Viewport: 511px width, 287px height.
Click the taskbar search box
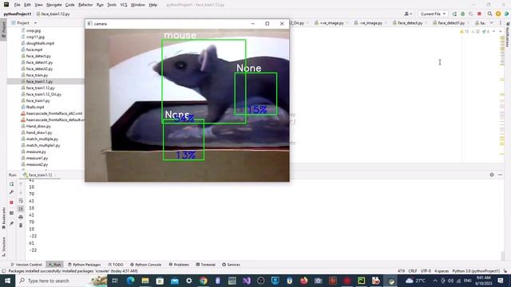point(61,281)
